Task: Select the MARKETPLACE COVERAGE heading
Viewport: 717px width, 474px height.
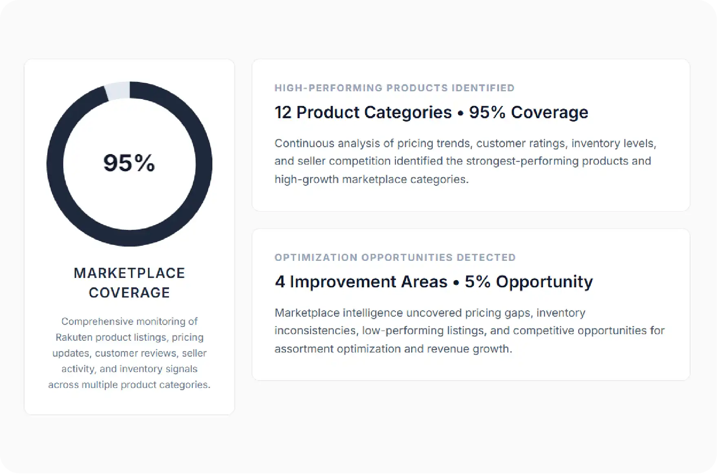Action: pos(129,283)
